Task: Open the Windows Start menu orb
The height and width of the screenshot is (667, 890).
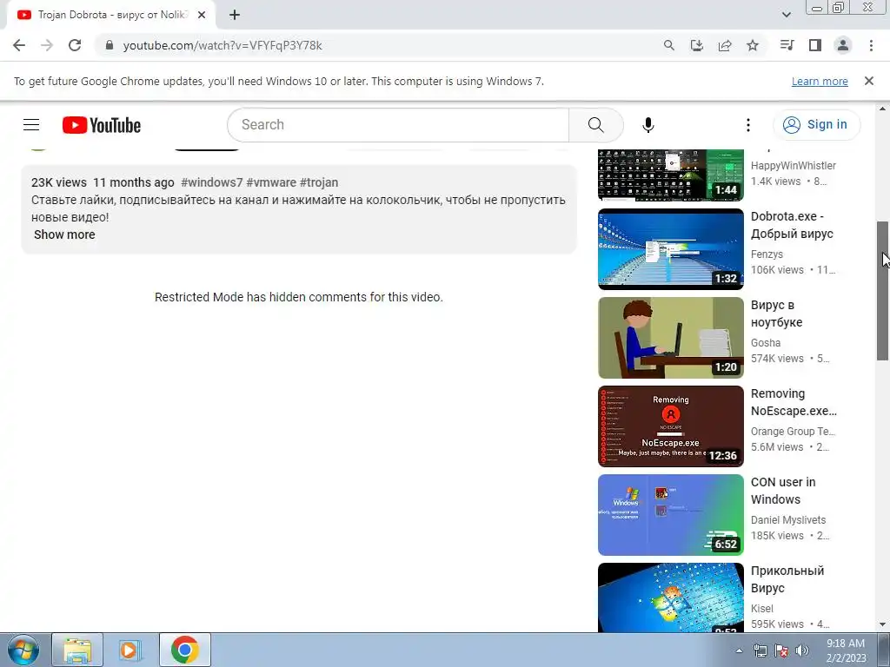Action: pos(23,650)
